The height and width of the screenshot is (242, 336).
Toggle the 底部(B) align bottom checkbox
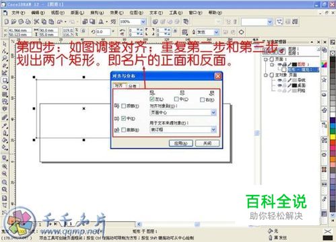[123, 130]
